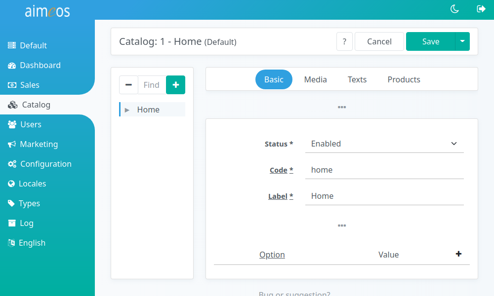Open the Locales menu item
This screenshot has width=494, height=296.
coord(47,184)
